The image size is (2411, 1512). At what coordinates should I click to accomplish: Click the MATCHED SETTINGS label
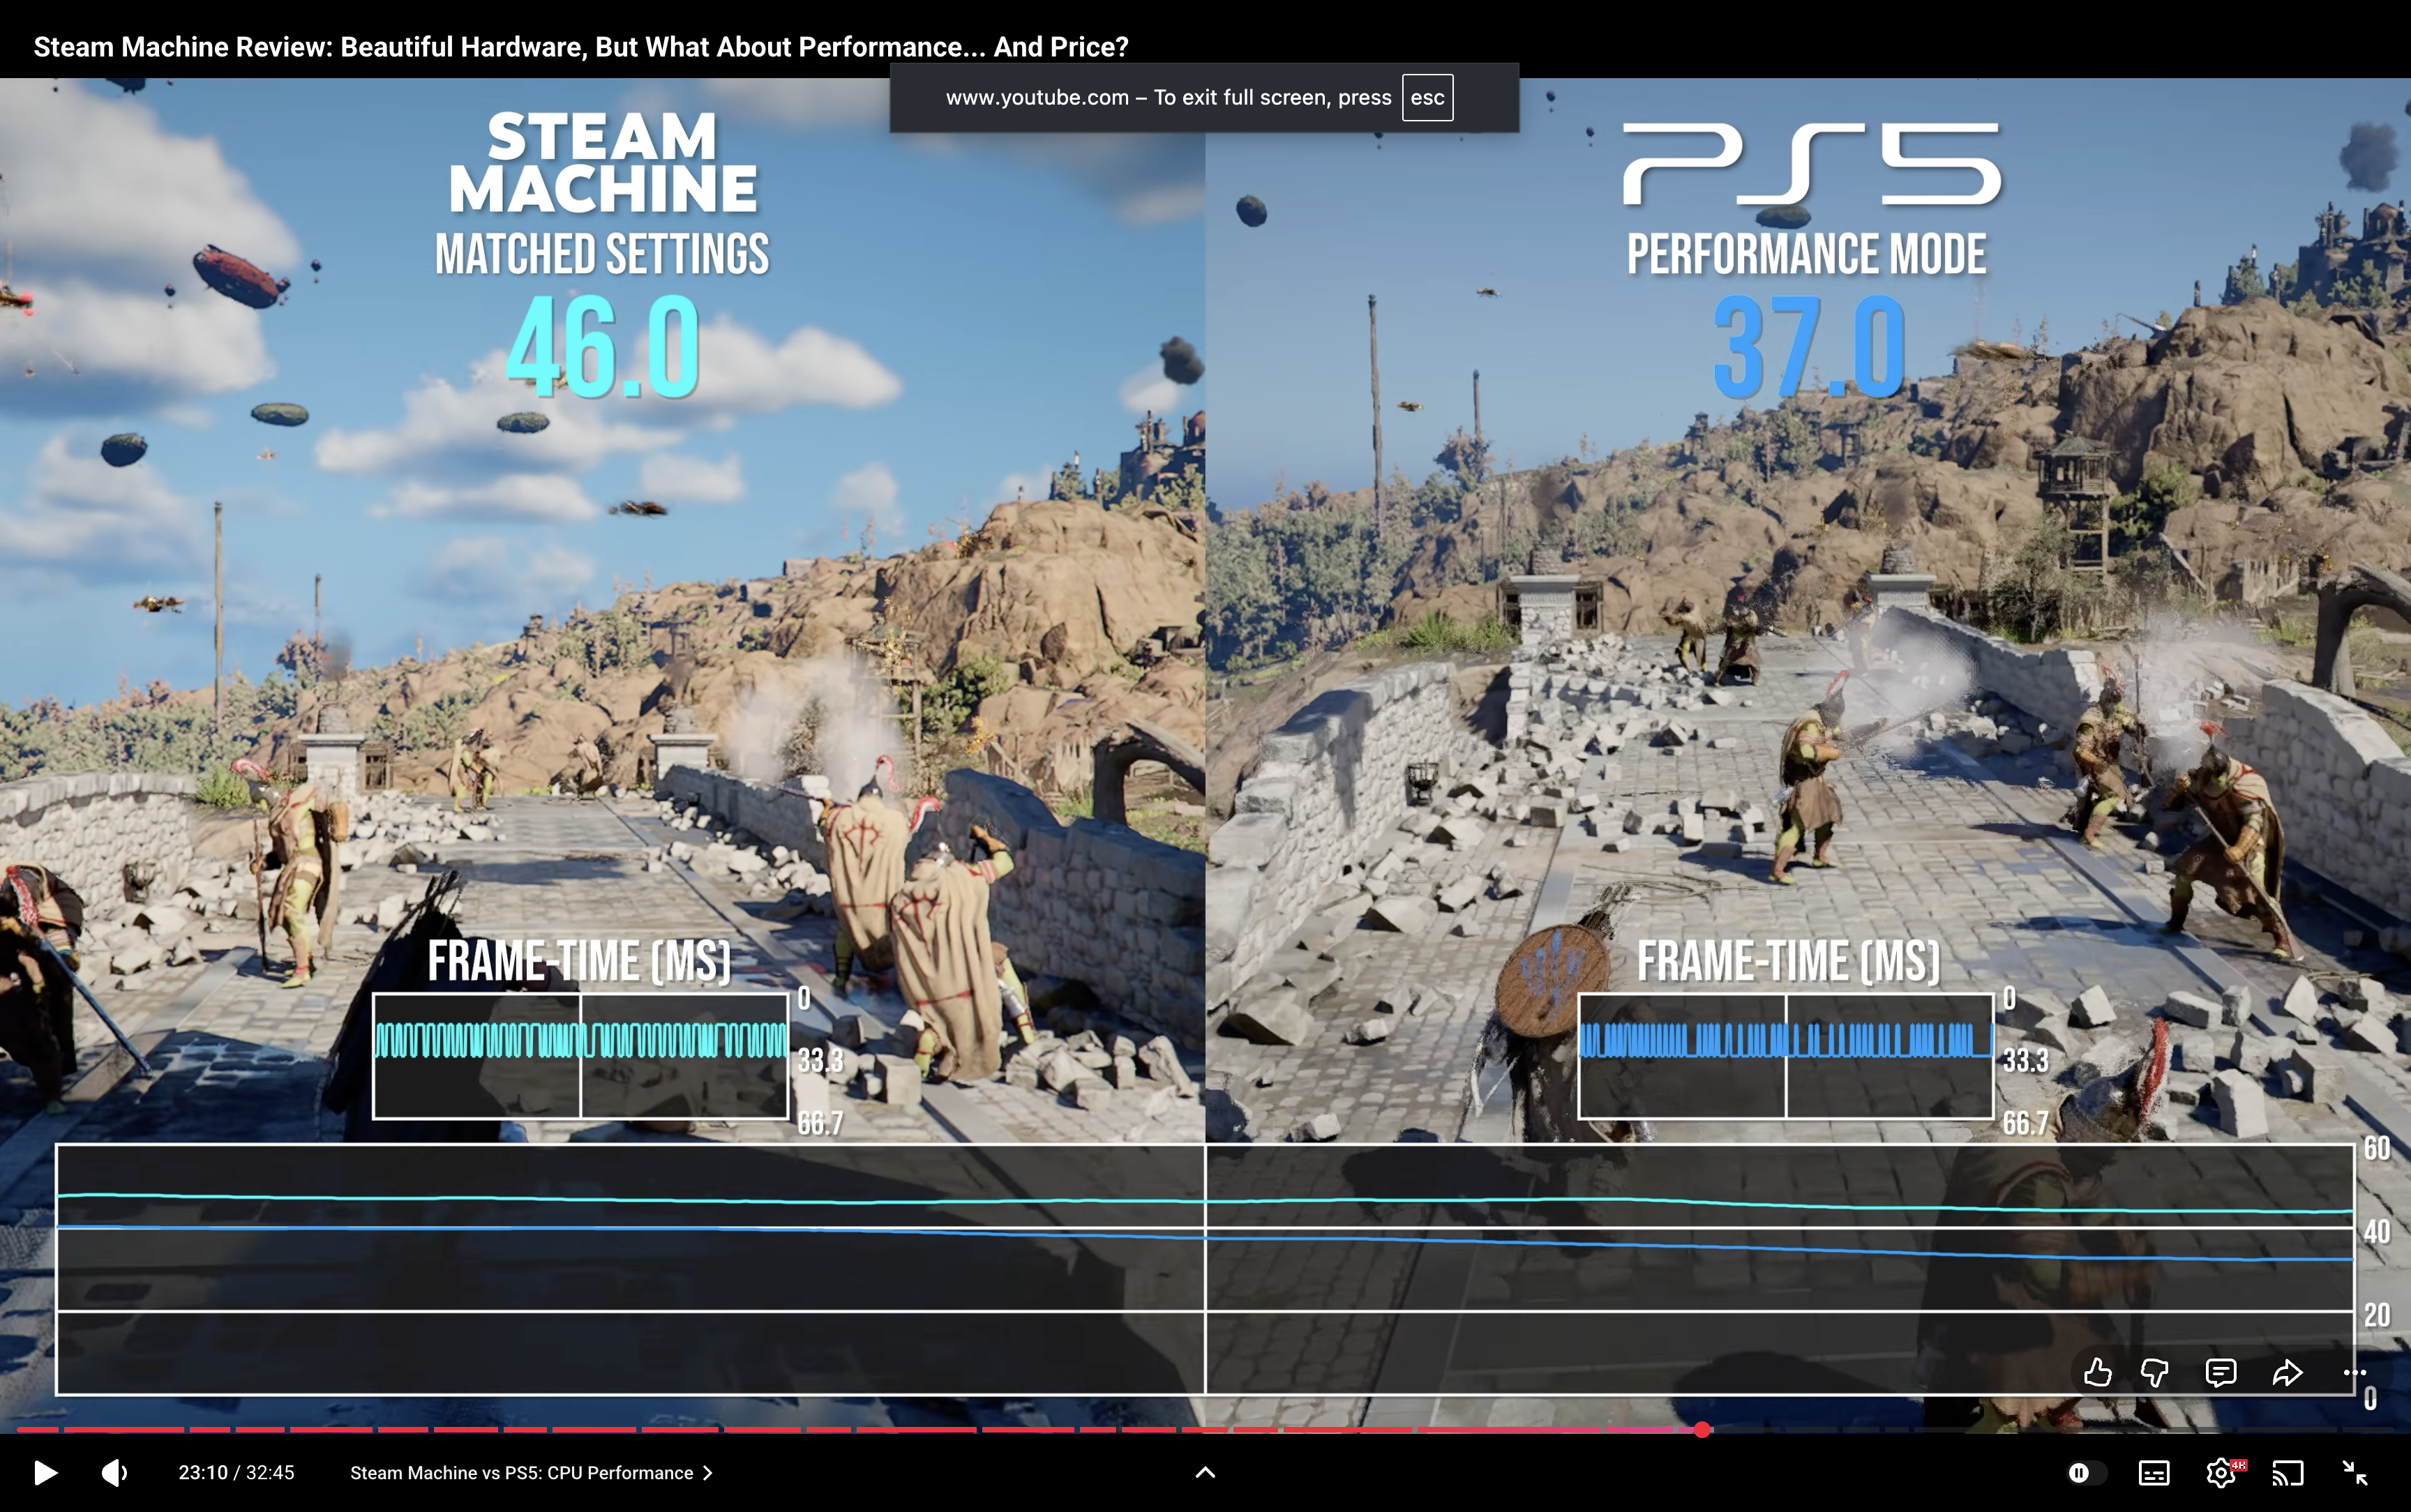coord(602,254)
